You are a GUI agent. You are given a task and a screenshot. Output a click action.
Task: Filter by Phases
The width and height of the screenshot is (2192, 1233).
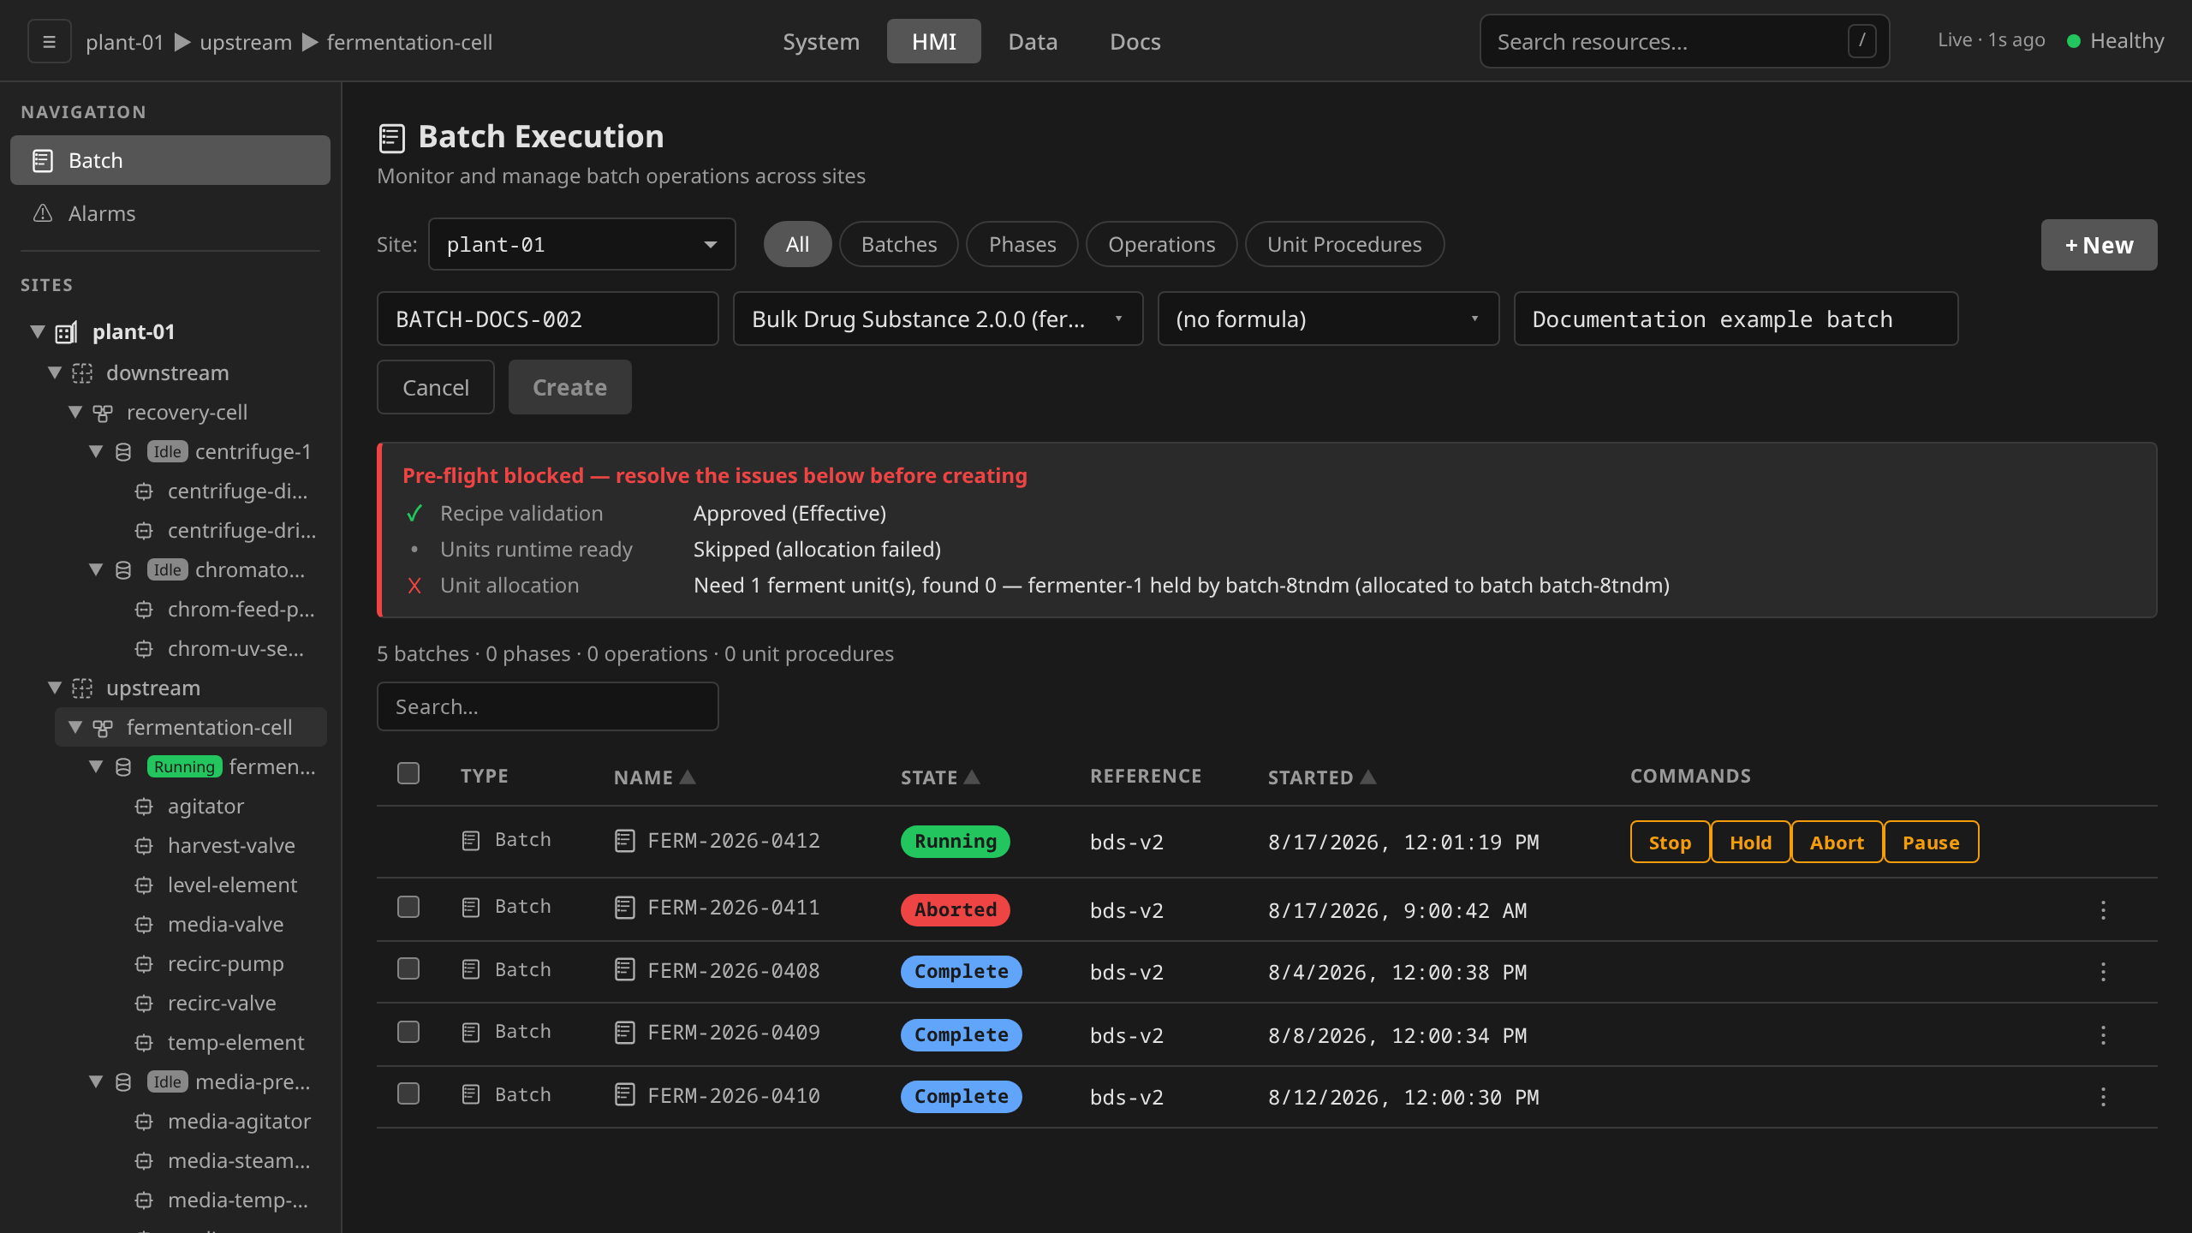[1022, 244]
